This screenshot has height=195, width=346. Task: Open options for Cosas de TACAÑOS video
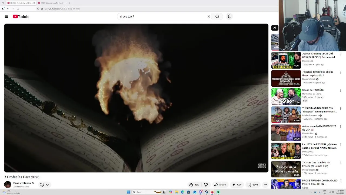tap(341, 90)
